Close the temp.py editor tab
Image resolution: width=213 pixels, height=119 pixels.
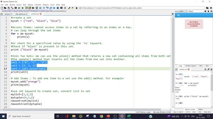pyautogui.click(x=11, y=14)
